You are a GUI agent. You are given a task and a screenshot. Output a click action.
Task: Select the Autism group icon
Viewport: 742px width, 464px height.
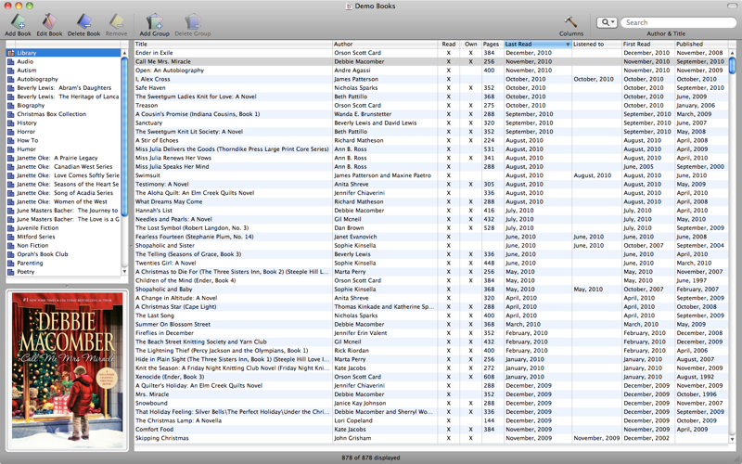11,71
